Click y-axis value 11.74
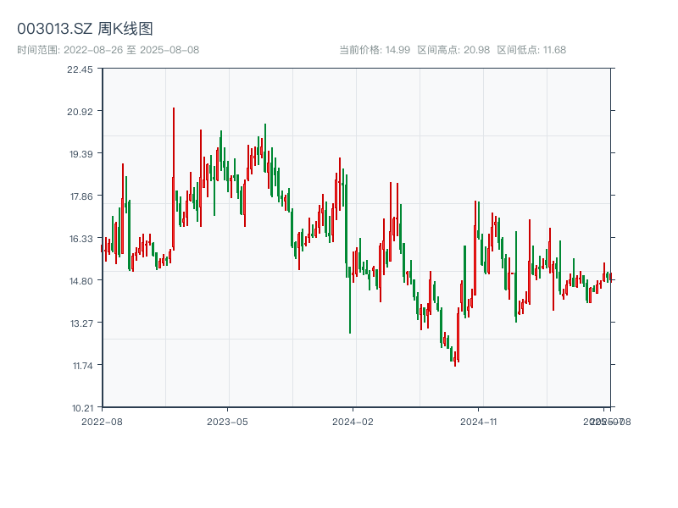The width and height of the screenshot is (678, 508). point(82,366)
